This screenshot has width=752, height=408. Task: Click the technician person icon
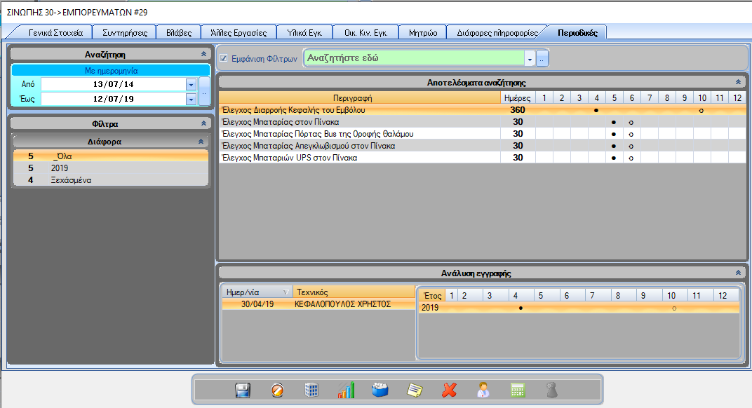pos(483,390)
